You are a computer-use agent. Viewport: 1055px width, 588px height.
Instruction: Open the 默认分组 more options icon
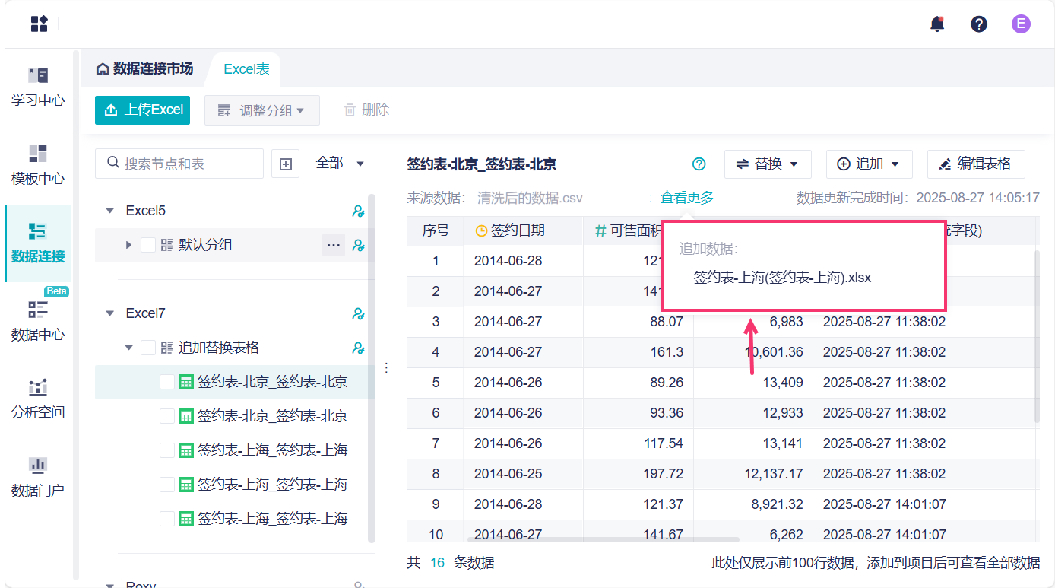(x=332, y=245)
